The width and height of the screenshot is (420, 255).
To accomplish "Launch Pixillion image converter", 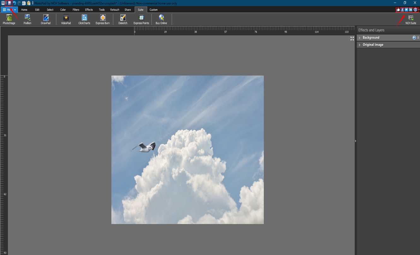I will pyautogui.click(x=27, y=20).
